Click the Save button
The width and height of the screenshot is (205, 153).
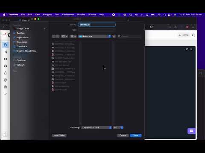pos(136,135)
